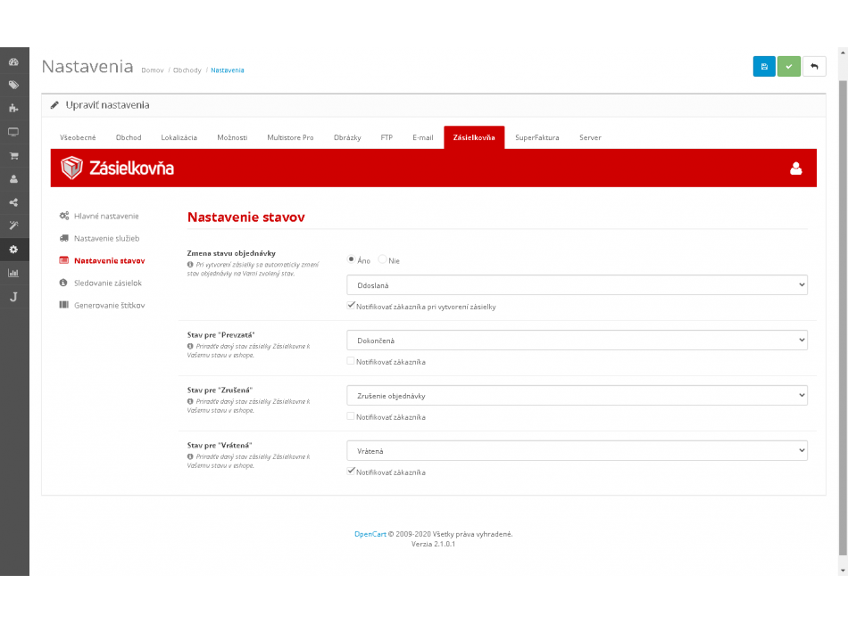The width and height of the screenshot is (848, 624).
Task: Click the back arrow button
Action: [x=814, y=67]
